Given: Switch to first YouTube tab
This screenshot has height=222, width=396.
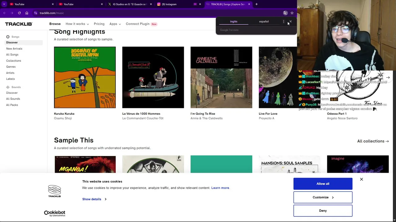Looking at the screenshot, I should tap(31, 4).
